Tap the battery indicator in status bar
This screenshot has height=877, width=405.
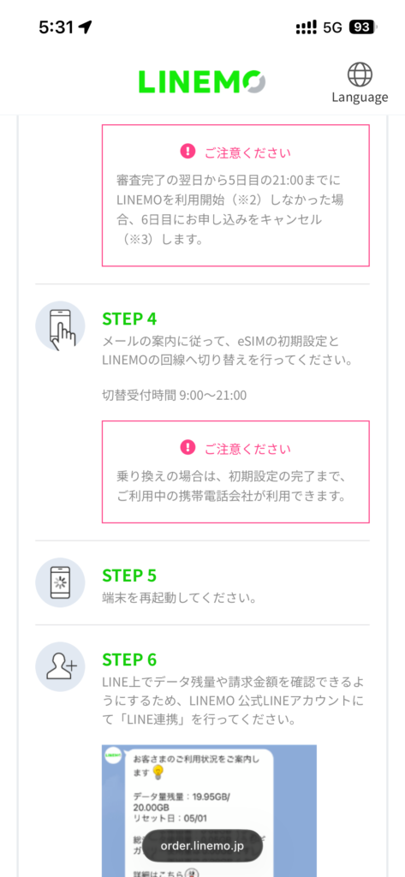point(364,27)
